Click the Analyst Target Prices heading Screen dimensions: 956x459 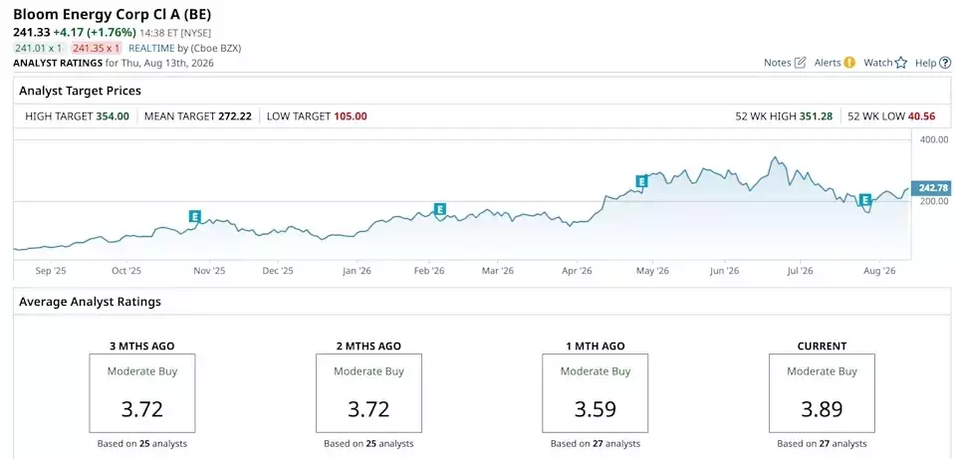pyautogui.click(x=80, y=91)
